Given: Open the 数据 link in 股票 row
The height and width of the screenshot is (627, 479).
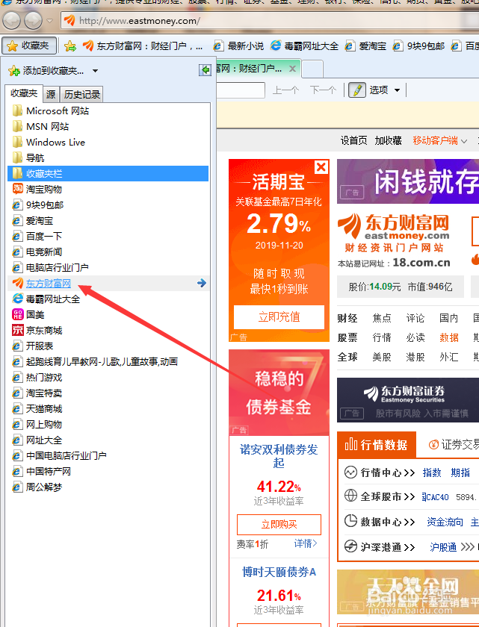Looking at the screenshot, I should point(448,337).
